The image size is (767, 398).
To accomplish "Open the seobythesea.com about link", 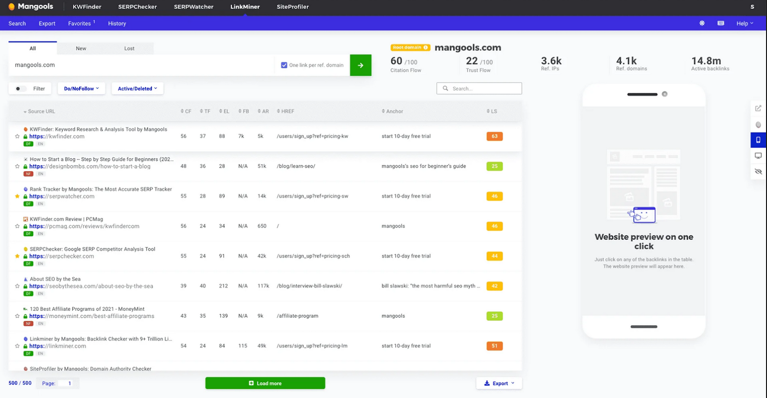I will tap(91, 286).
